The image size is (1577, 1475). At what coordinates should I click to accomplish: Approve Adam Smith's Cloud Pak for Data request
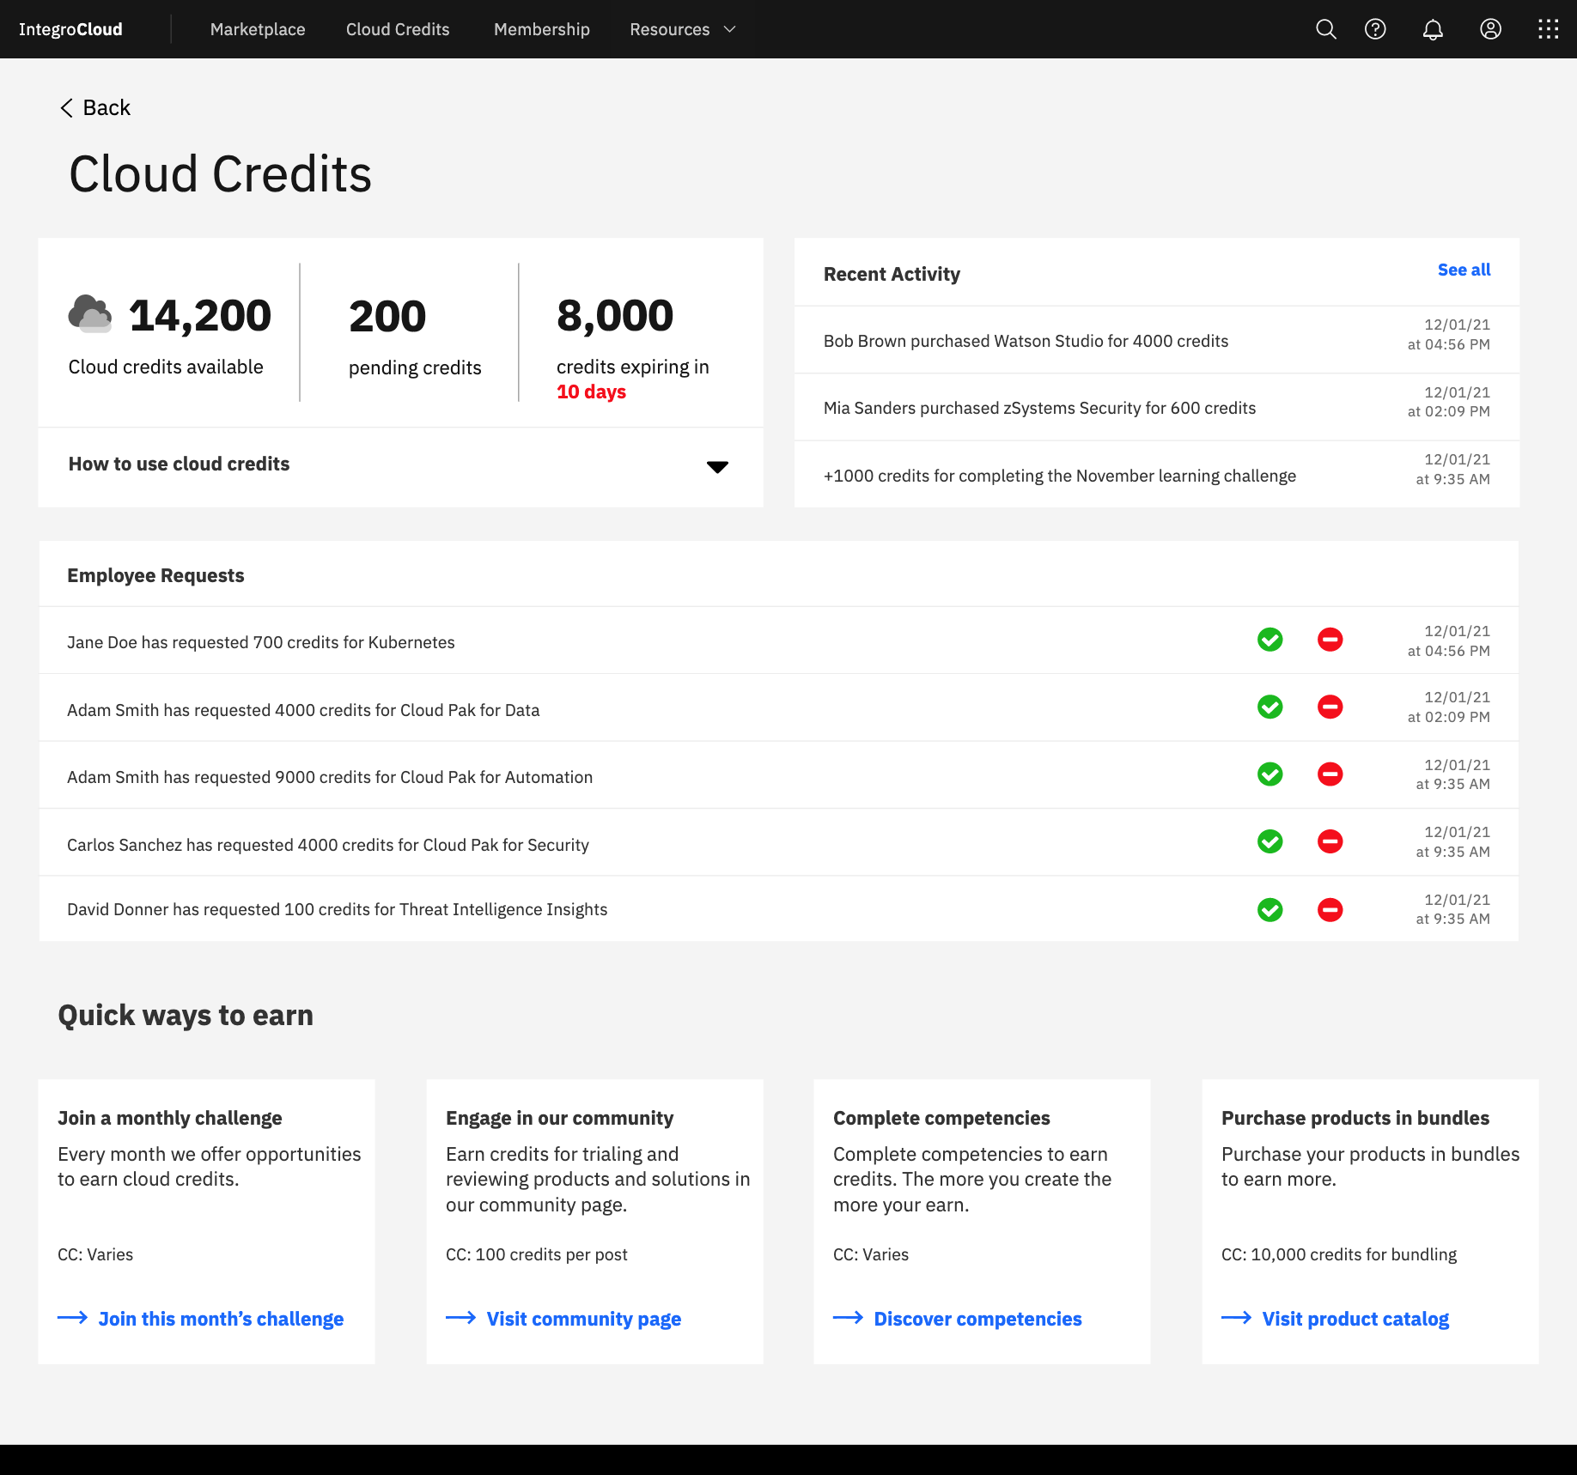[x=1270, y=707]
